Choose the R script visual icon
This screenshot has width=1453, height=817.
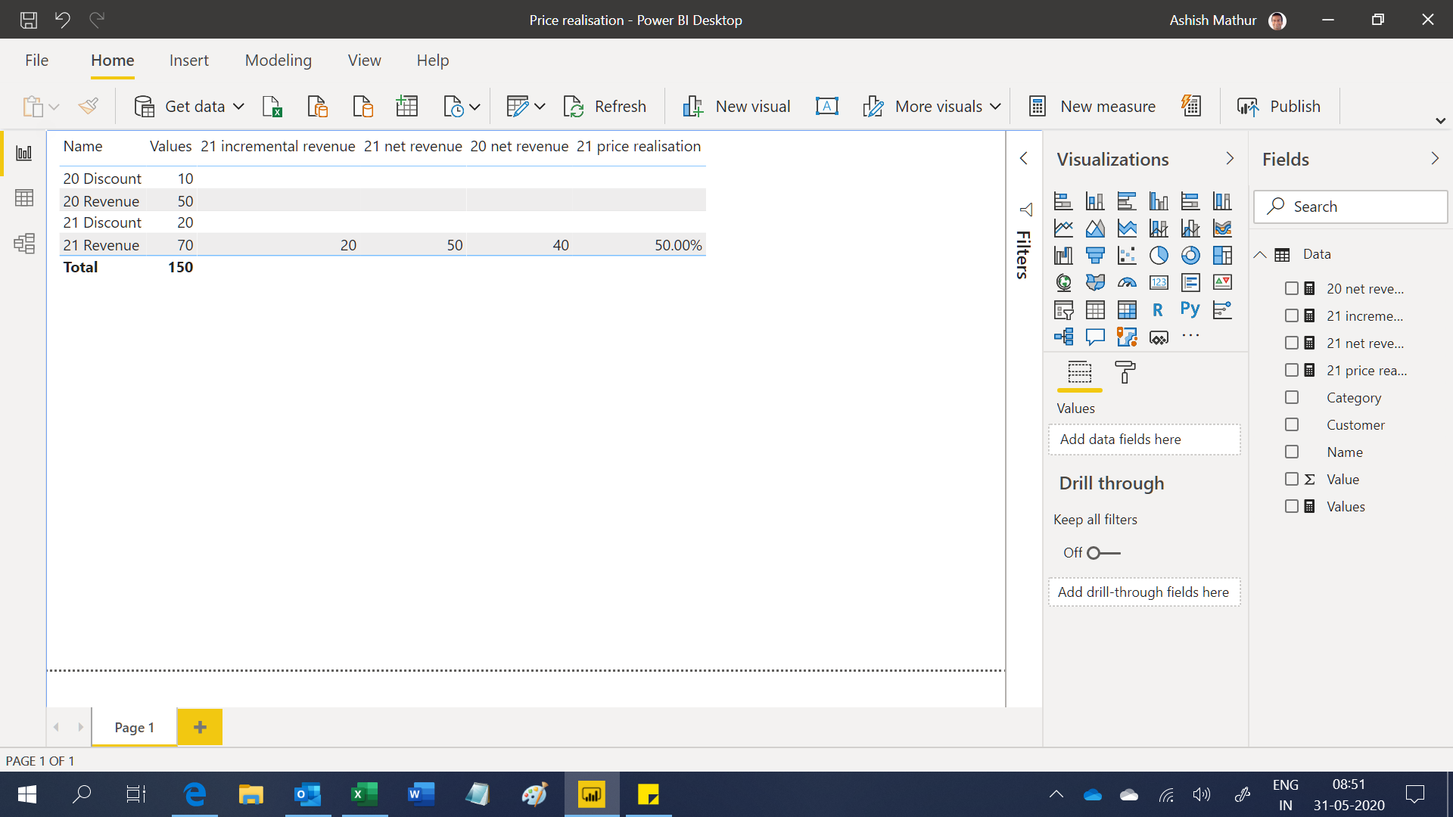[x=1158, y=310]
